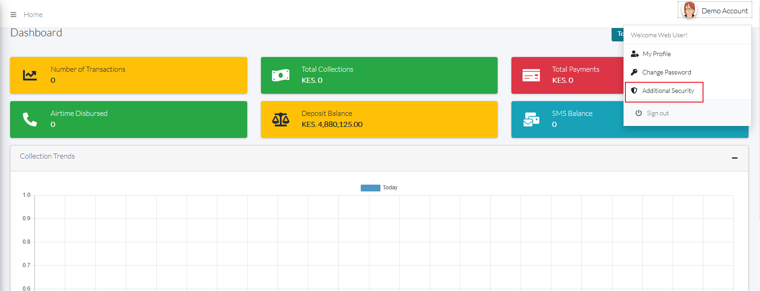Click the balance scale icon on Deposit Balance
Image resolution: width=760 pixels, height=291 pixels.
point(281,120)
